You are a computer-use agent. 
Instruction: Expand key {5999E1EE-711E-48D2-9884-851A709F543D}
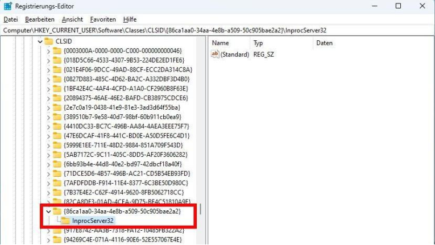48,146
